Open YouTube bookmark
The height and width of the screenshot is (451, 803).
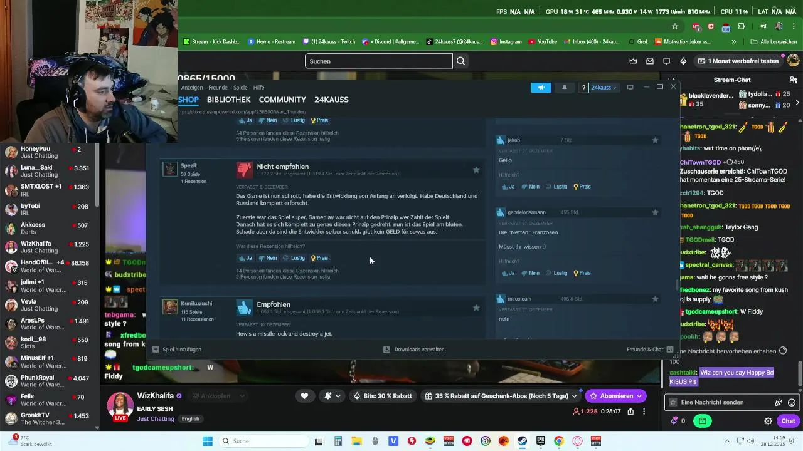(x=543, y=42)
